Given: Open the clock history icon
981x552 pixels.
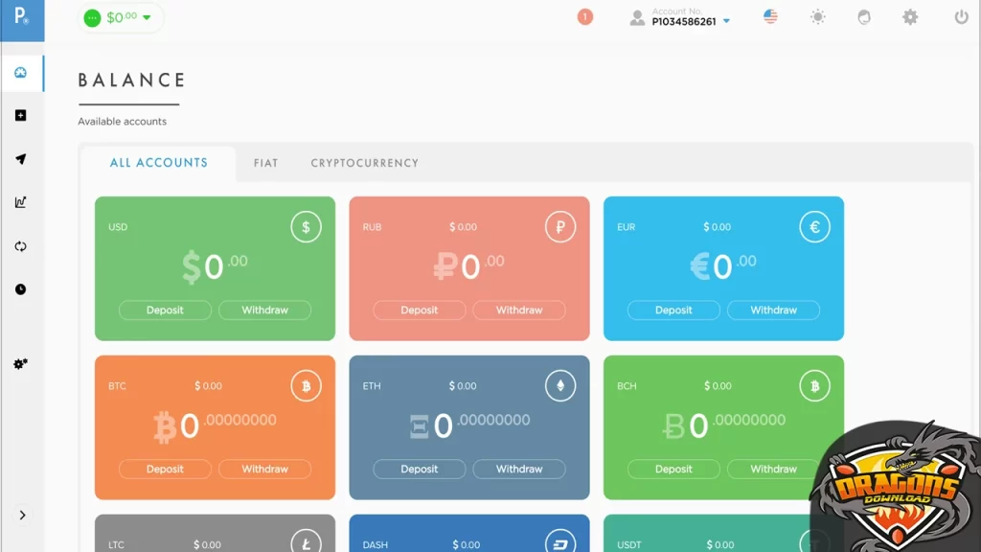Looking at the screenshot, I should (21, 289).
